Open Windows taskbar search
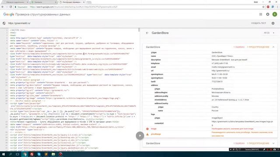Viewport: 280px width, 157px height. [x=10, y=154]
